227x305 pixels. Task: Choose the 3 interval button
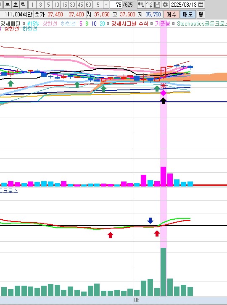click(40, 5)
